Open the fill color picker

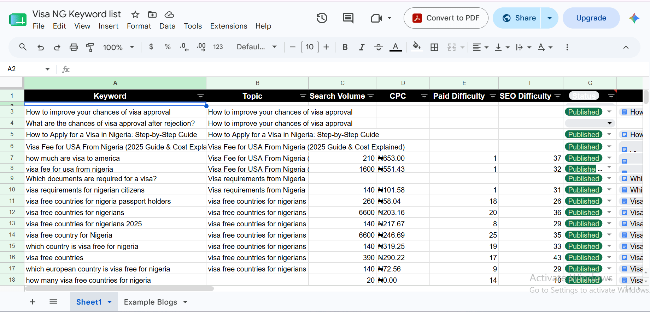click(x=417, y=47)
